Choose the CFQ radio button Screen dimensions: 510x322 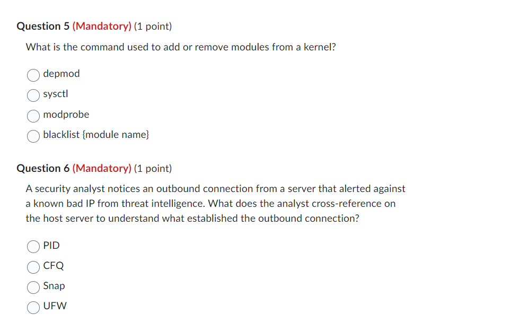point(33,267)
